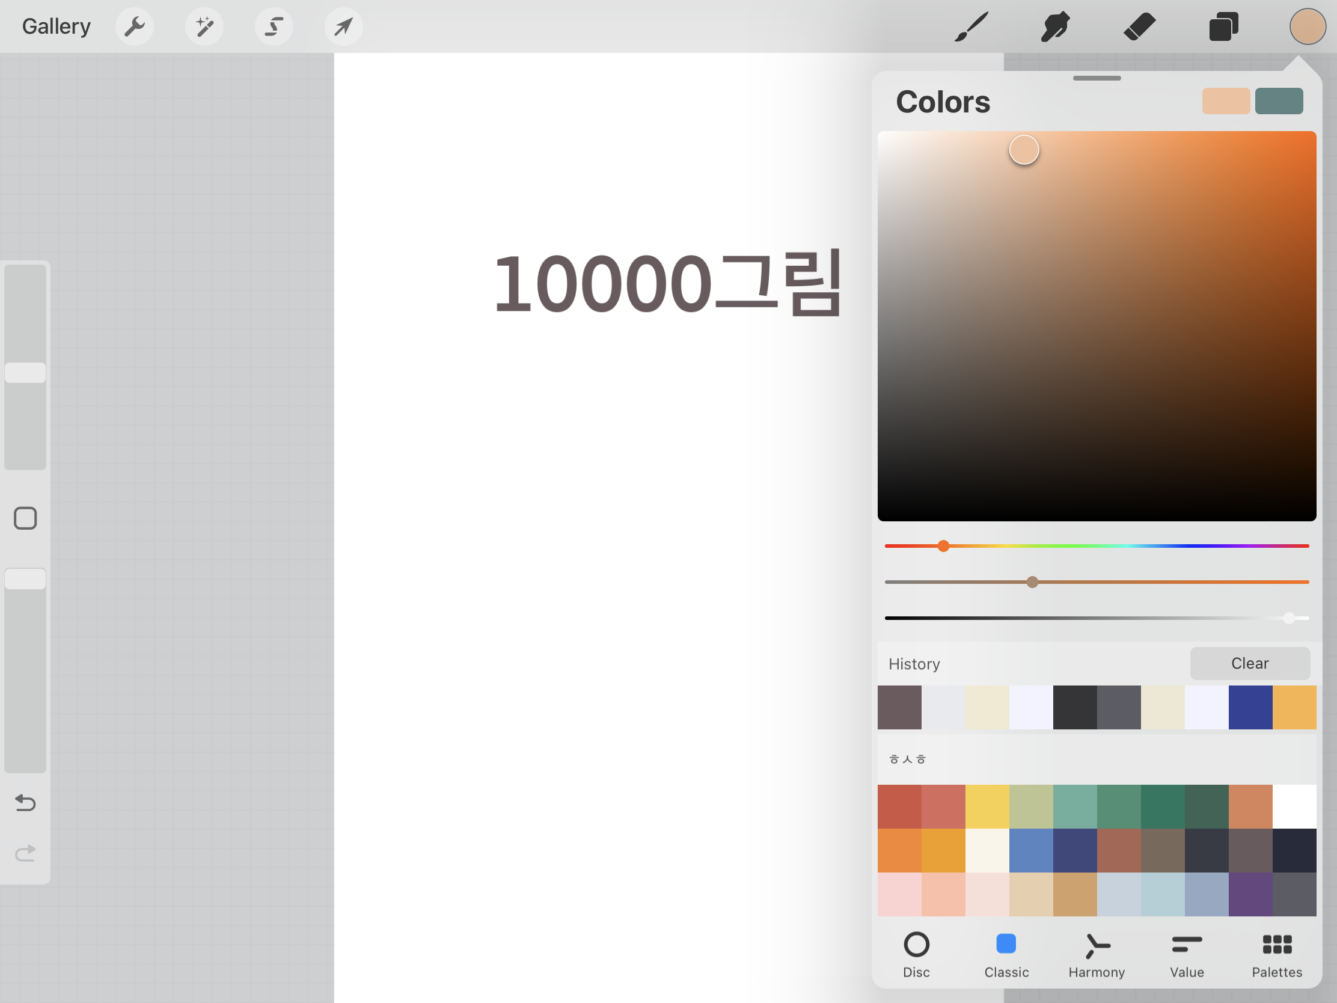
Task: Tap the 10000그림 text on canvas
Action: pos(667,283)
